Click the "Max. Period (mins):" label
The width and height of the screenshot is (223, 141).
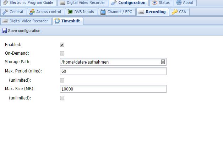23,71
